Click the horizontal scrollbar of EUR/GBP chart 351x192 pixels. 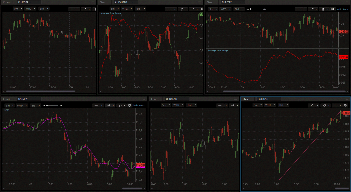(x=40, y=91)
